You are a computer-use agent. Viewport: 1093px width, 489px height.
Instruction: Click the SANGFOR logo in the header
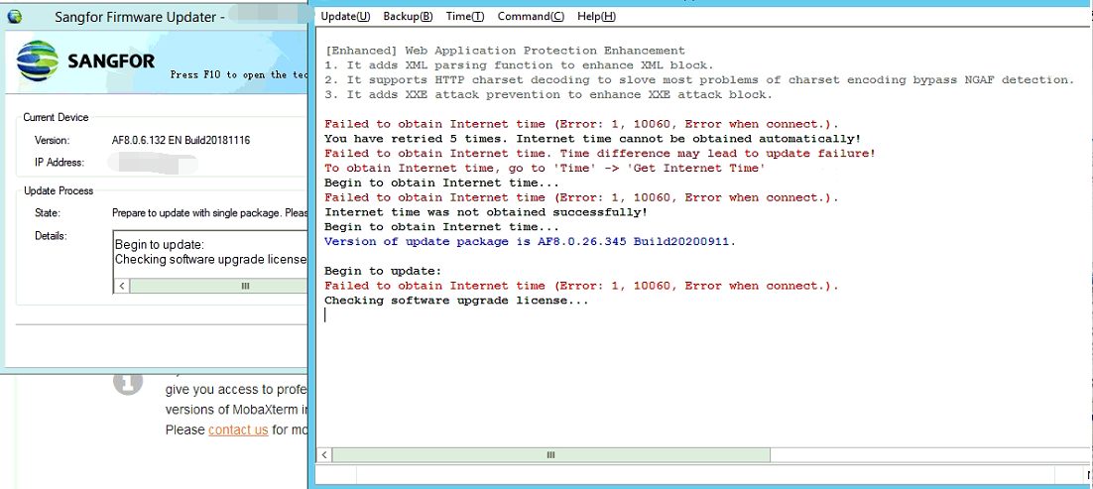86,61
